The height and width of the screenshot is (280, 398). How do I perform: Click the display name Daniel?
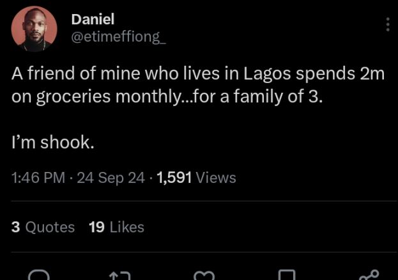pyautogui.click(x=93, y=20)
